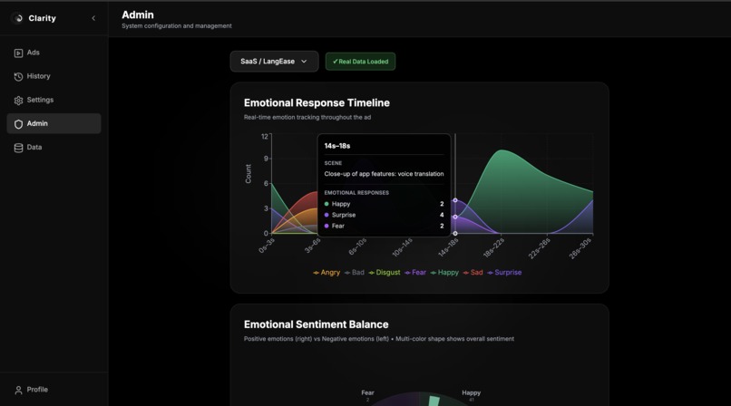
Task: Open the Ads section
Action: pyautogui.click(x=54, y=53)
